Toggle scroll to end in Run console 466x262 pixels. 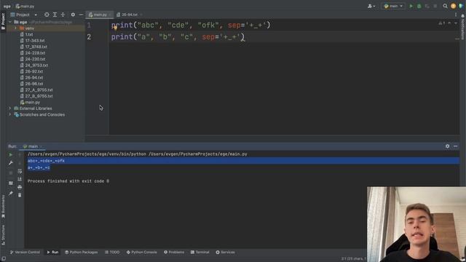20,179
